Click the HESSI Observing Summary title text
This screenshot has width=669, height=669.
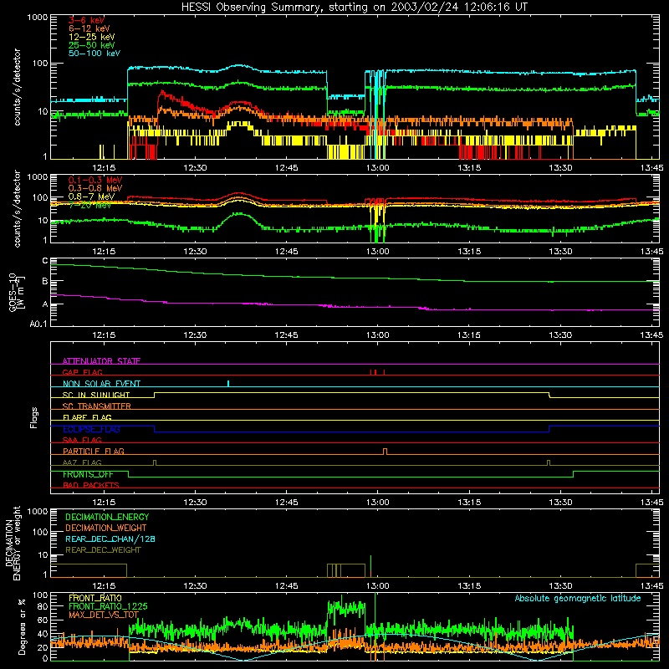coord(354,8)
